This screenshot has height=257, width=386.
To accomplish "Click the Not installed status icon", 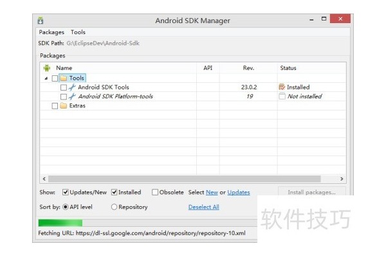I will (x=282, y=96).
